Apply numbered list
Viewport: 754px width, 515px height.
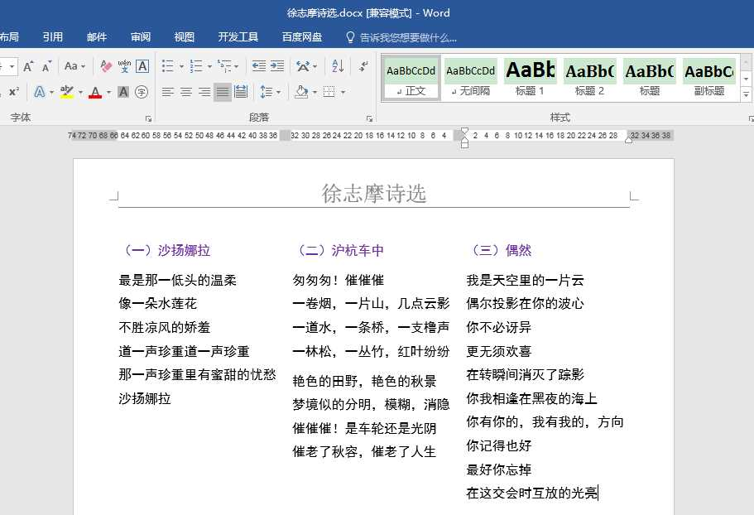195,66
